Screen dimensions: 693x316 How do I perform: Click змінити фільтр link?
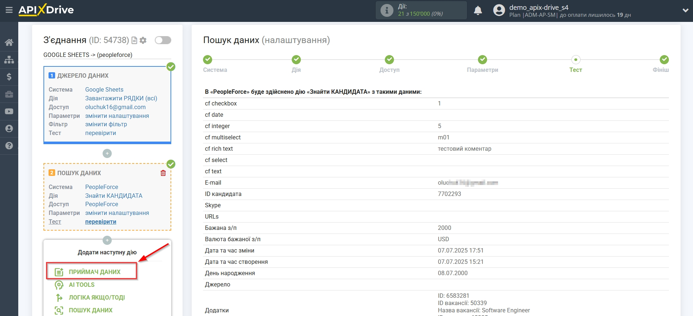point(106,124)
